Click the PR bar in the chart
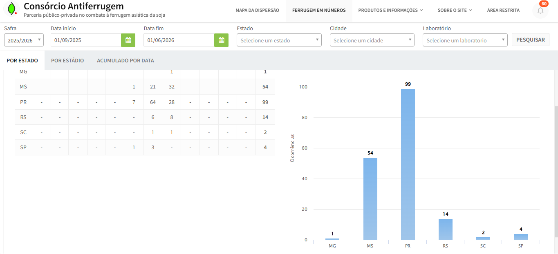The width and height of the screenshot is (558, 254). tap(408, 163)
